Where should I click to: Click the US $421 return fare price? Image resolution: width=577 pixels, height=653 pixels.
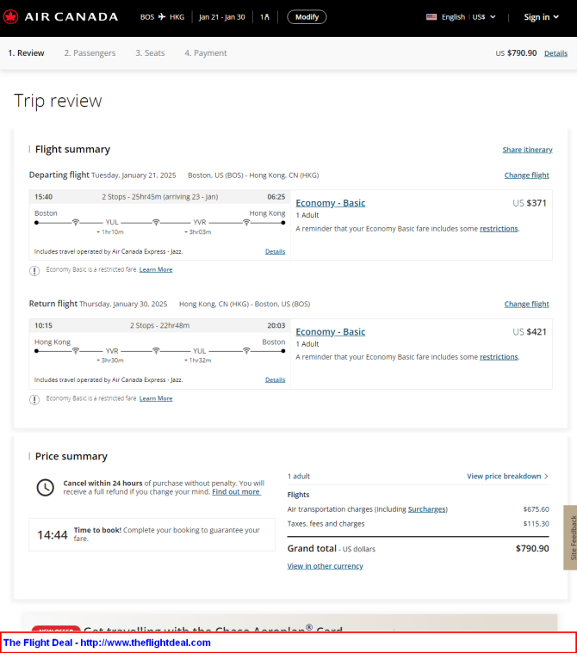click(530, 331)
